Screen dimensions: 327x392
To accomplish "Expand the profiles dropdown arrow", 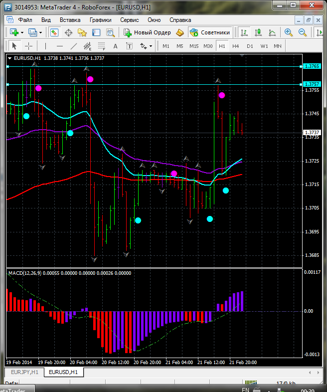I will coord(41,32).
